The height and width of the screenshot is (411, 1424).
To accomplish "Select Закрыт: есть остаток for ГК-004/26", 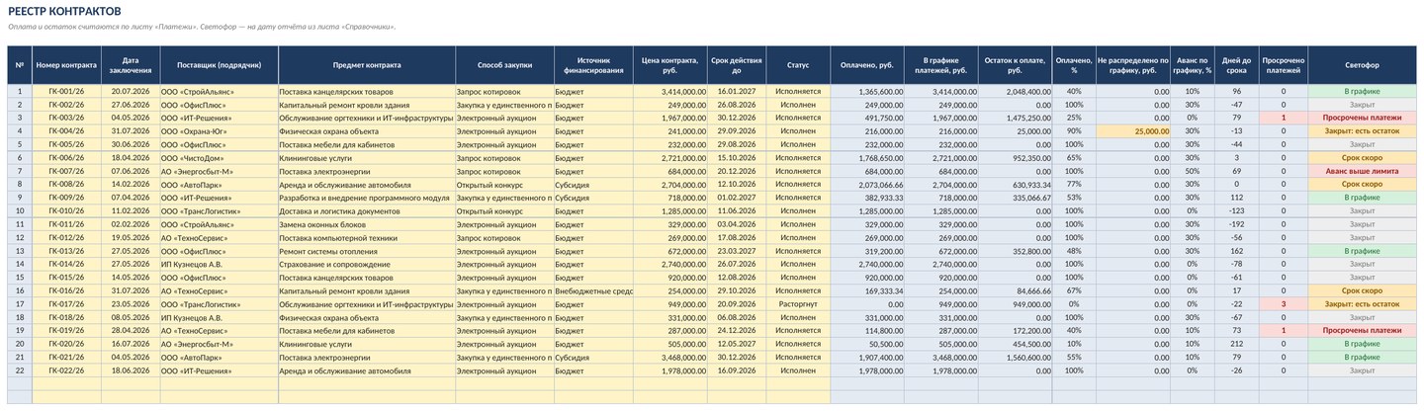I will (x=1362, y=130).
